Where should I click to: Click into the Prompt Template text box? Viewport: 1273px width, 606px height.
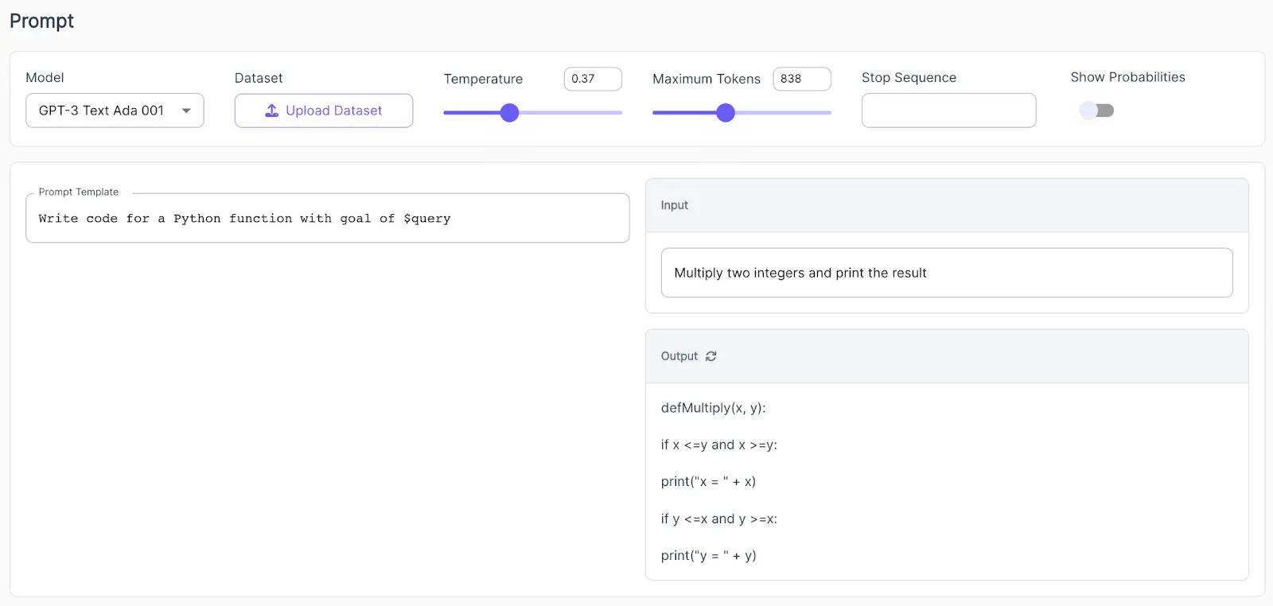click(327, 219)
